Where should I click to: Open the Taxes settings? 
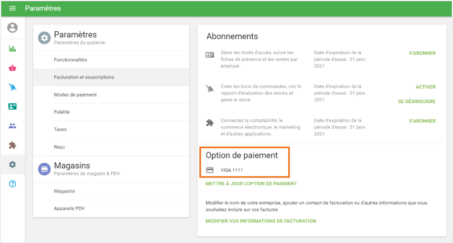[111, 130]
